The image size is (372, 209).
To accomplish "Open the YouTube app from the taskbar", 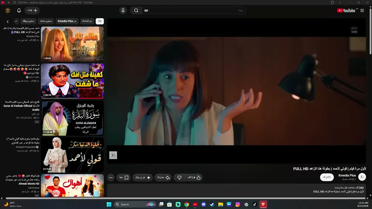I will (x=195, y=204).
